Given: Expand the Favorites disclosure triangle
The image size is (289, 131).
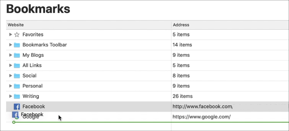Looking at the screenshot, I should 10,34.
